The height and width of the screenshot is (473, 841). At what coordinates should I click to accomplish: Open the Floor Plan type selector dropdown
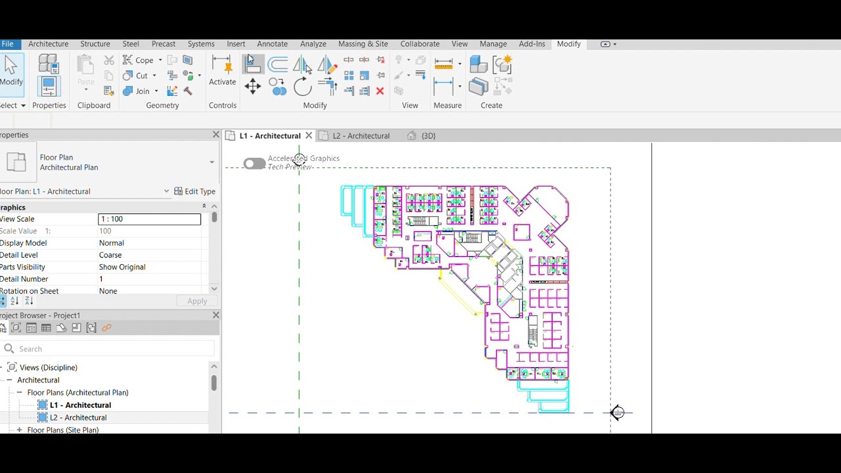click(x=212, y=162)
